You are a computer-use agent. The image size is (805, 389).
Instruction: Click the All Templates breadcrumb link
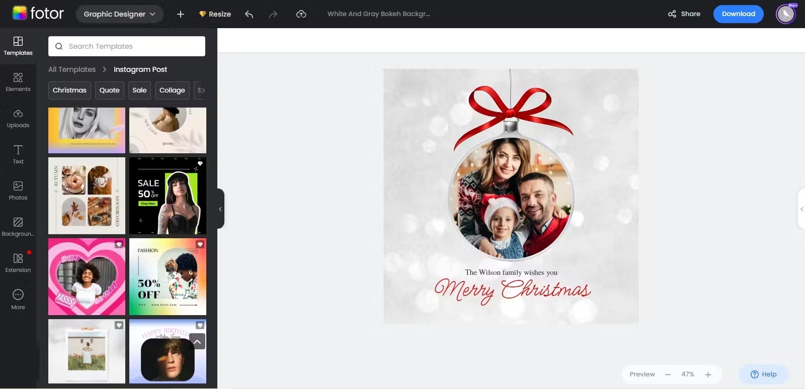(72, 69)
